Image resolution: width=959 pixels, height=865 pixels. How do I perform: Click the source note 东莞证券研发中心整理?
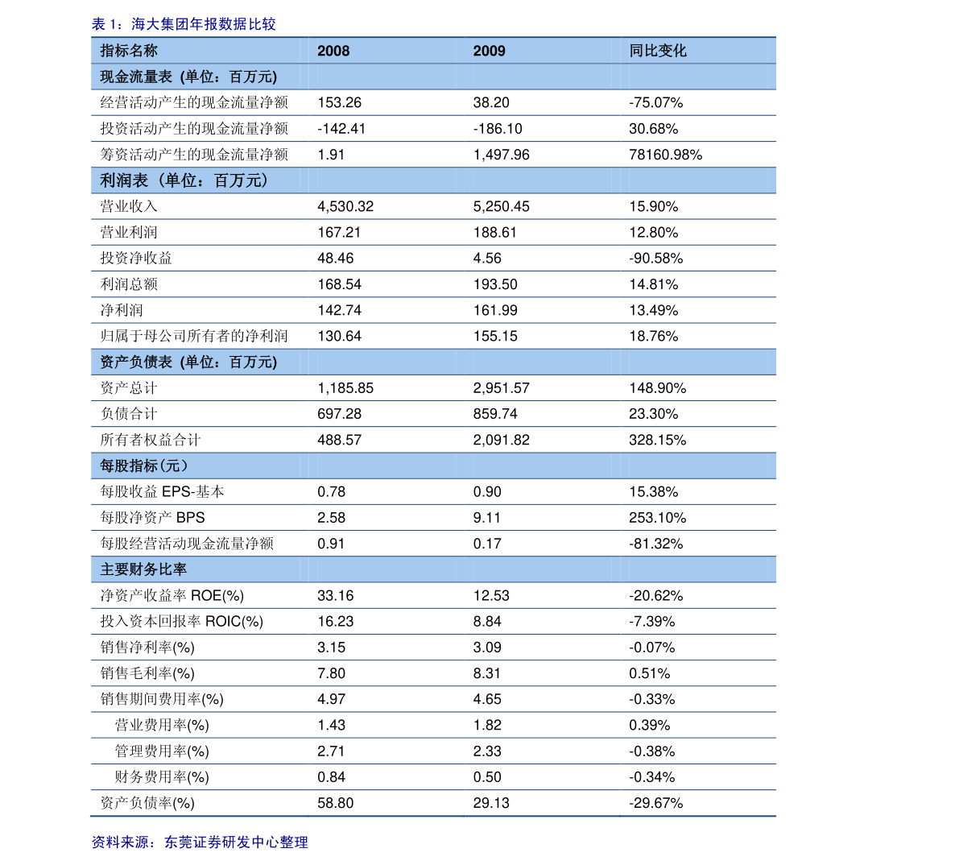click(x=236, y=842)
